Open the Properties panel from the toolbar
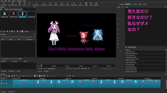This screenshot has width=167, height=93. [44, 4]
